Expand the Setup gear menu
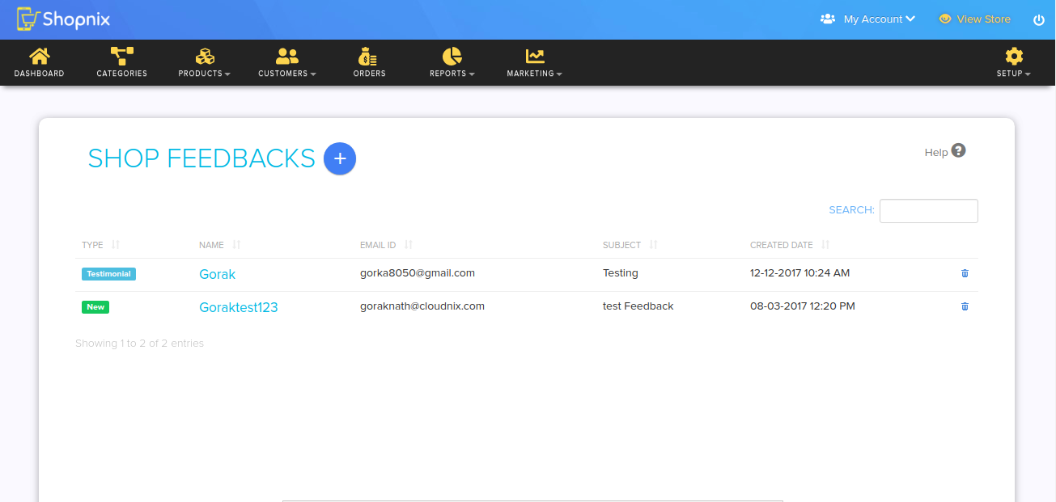 click(1014, 62)
